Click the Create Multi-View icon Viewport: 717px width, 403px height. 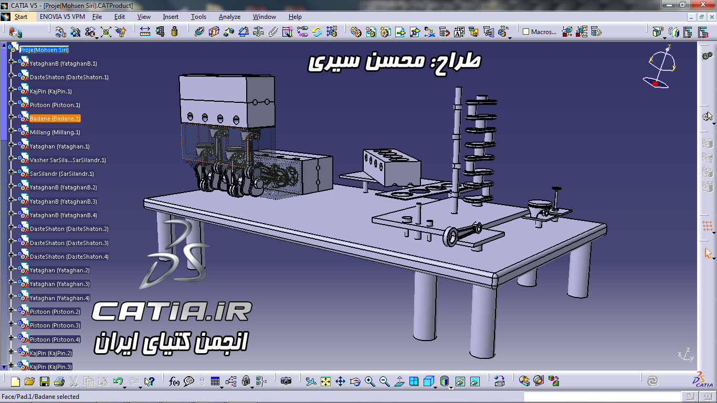[x=414, y=381]
